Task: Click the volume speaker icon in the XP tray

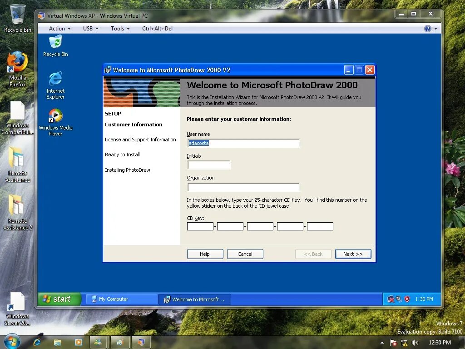Action: 398,299
